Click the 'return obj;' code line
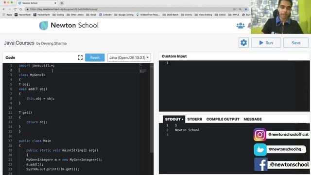The width and height of the screenshot is (311, 175). pyautogui.click(x=37, y=122)
